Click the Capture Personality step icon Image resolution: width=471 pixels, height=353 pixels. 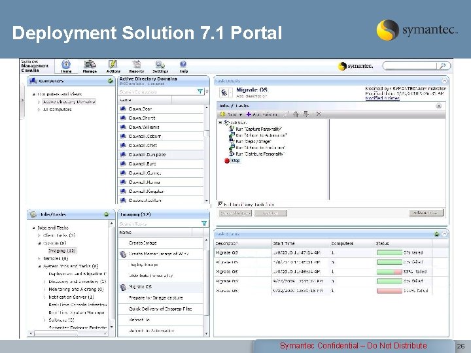click(232, 129)
